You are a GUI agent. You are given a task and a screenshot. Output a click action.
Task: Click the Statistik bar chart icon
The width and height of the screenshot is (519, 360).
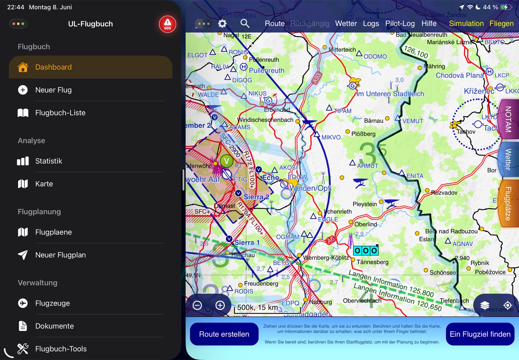point(23,161)
